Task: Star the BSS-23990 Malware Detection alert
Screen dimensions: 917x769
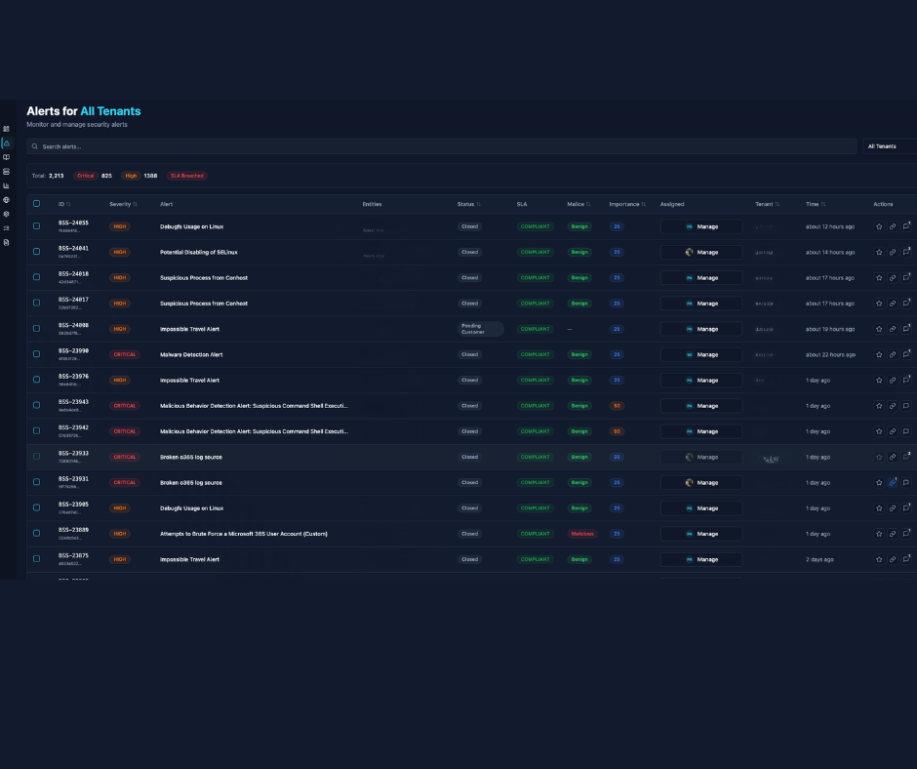Action: (879, 354)
